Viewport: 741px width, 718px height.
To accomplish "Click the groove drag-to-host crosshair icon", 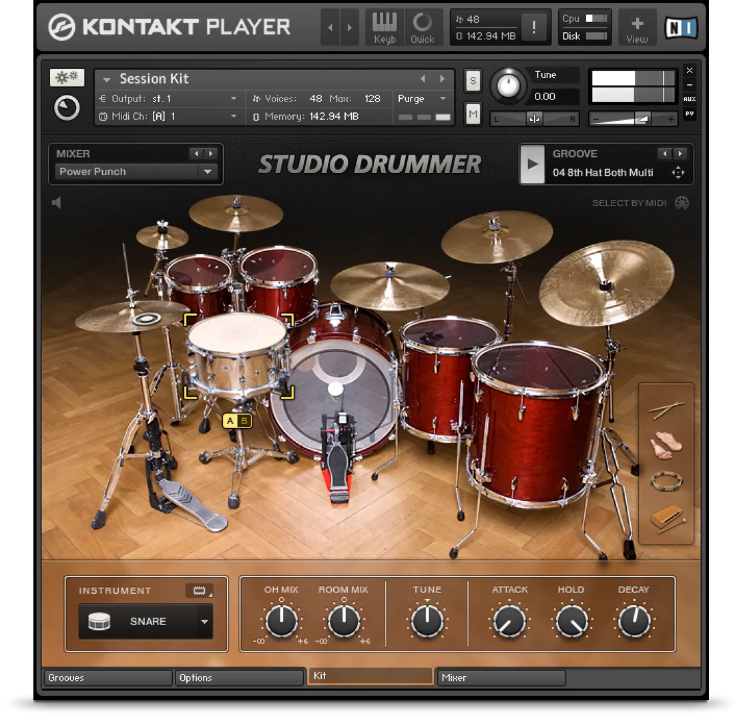I will tap(678, 172).
